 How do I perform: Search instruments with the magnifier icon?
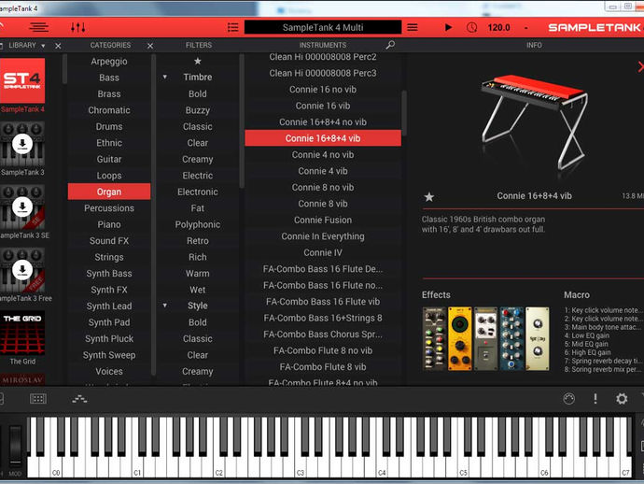[390, 45]
